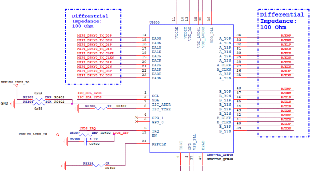Click the U5300 designator label

point(155,22)
